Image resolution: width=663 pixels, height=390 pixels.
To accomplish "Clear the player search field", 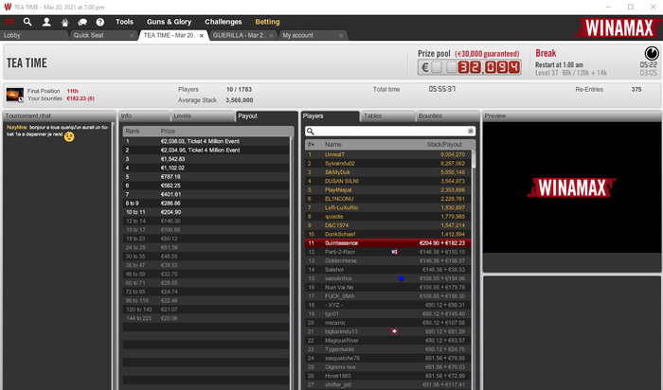I will point(470,132).
